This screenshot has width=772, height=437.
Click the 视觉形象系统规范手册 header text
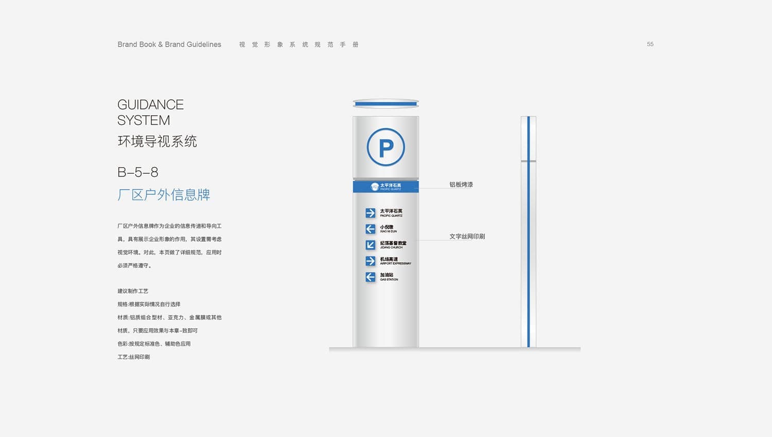pos(299,45)
